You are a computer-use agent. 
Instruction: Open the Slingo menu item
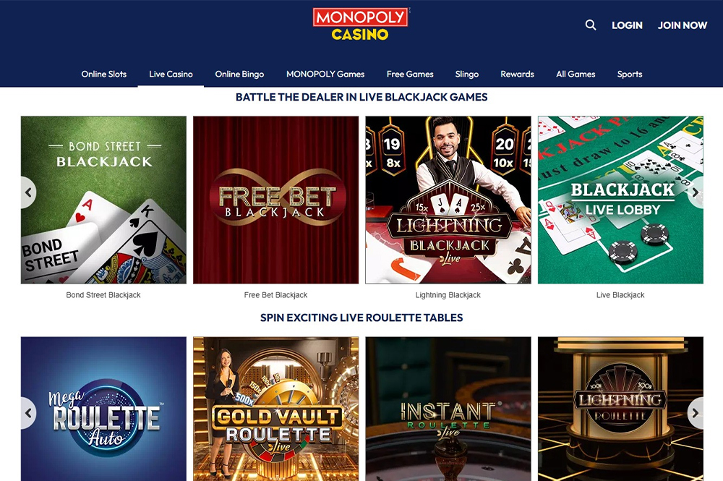(x=466, y=75)
